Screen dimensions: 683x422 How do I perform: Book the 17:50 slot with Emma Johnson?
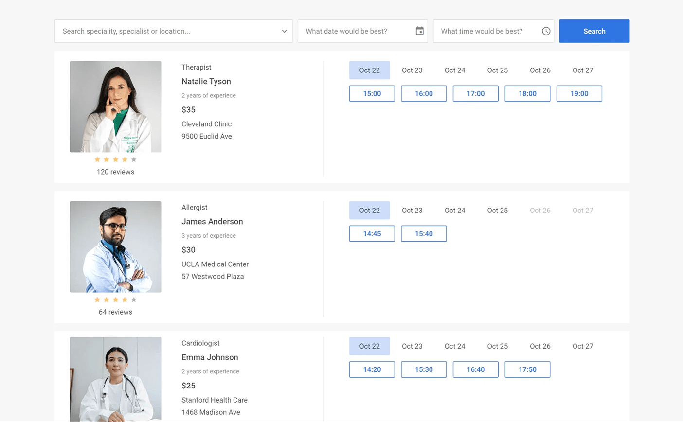pos(527,369)
